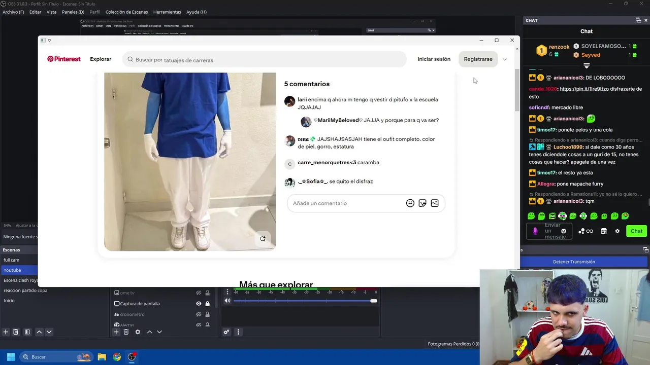Open the emote picker in chat message box
The width and height of the screenshot is (650, 365).
click(x=563, y=231)
